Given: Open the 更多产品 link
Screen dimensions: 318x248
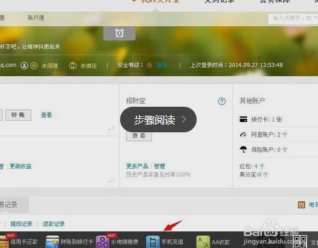Looking at the screenshot, I should 137,166.
